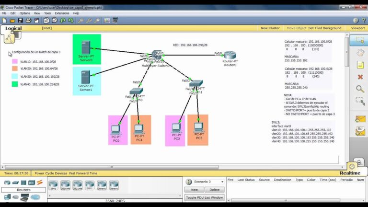Click the New Cluster button
The width and height of the screenshot is (368, 207).
pos(270,28)
